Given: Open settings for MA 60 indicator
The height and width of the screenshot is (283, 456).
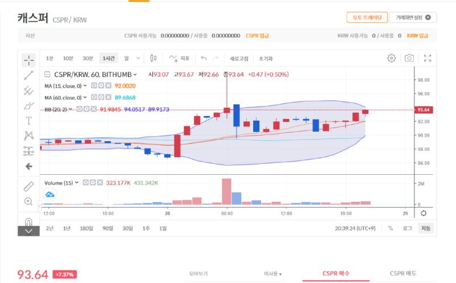Looking at the screenshot, I should coord(101,97).
